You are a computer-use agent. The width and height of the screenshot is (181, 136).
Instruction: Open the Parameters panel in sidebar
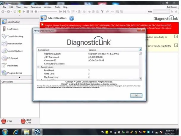pos(12,66)
